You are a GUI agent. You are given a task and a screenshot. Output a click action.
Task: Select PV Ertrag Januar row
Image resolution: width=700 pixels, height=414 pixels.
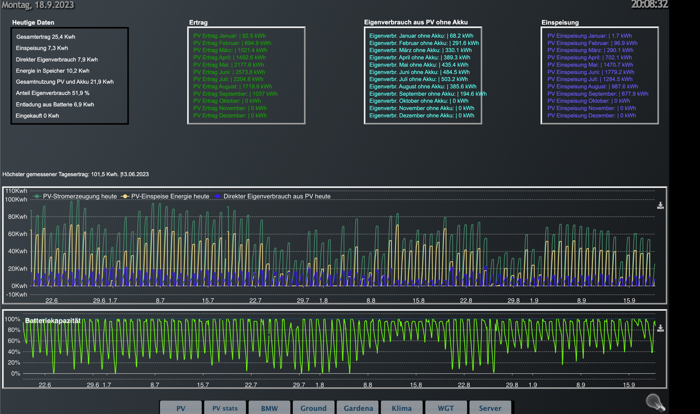(x=229, y=36)
